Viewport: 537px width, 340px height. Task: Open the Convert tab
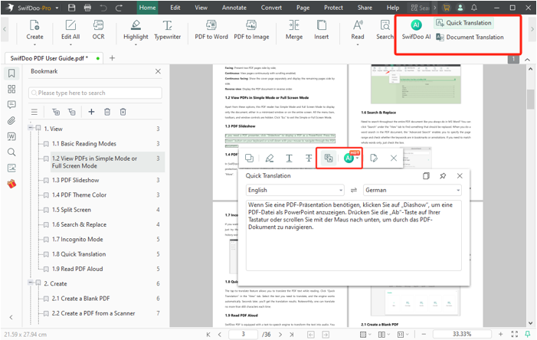pyautogui.click(x=271, y=8)
